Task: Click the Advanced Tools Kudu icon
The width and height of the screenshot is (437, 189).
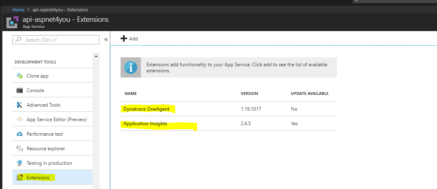Action: 19,105
